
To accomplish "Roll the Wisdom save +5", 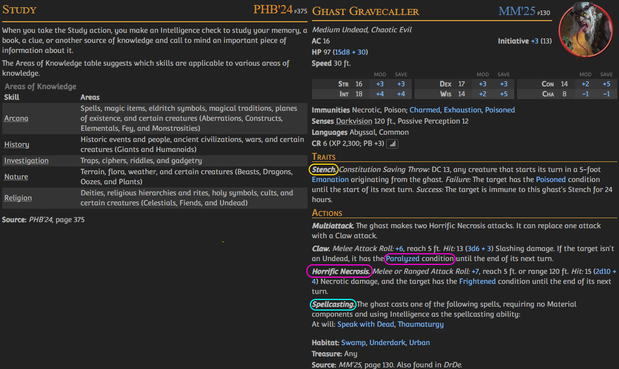I will tap(504, 94).
